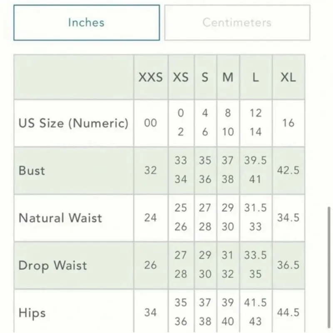Screen dimensions: 333x333
Task: Choose the XL size column header
Action: coord(288,77)
